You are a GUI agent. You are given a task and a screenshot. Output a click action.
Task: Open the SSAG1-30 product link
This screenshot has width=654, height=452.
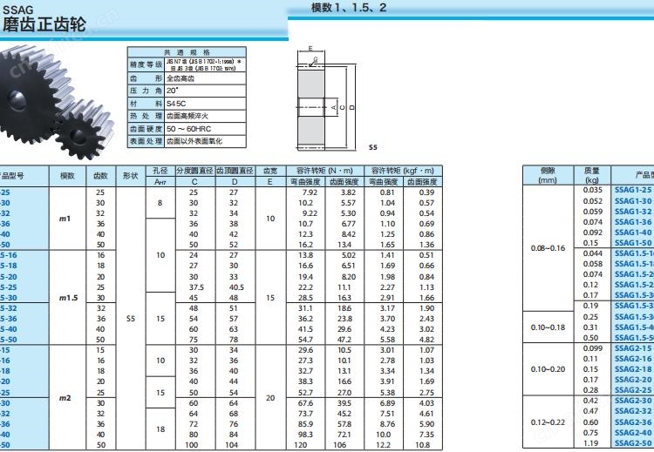[x=632, y=201]
